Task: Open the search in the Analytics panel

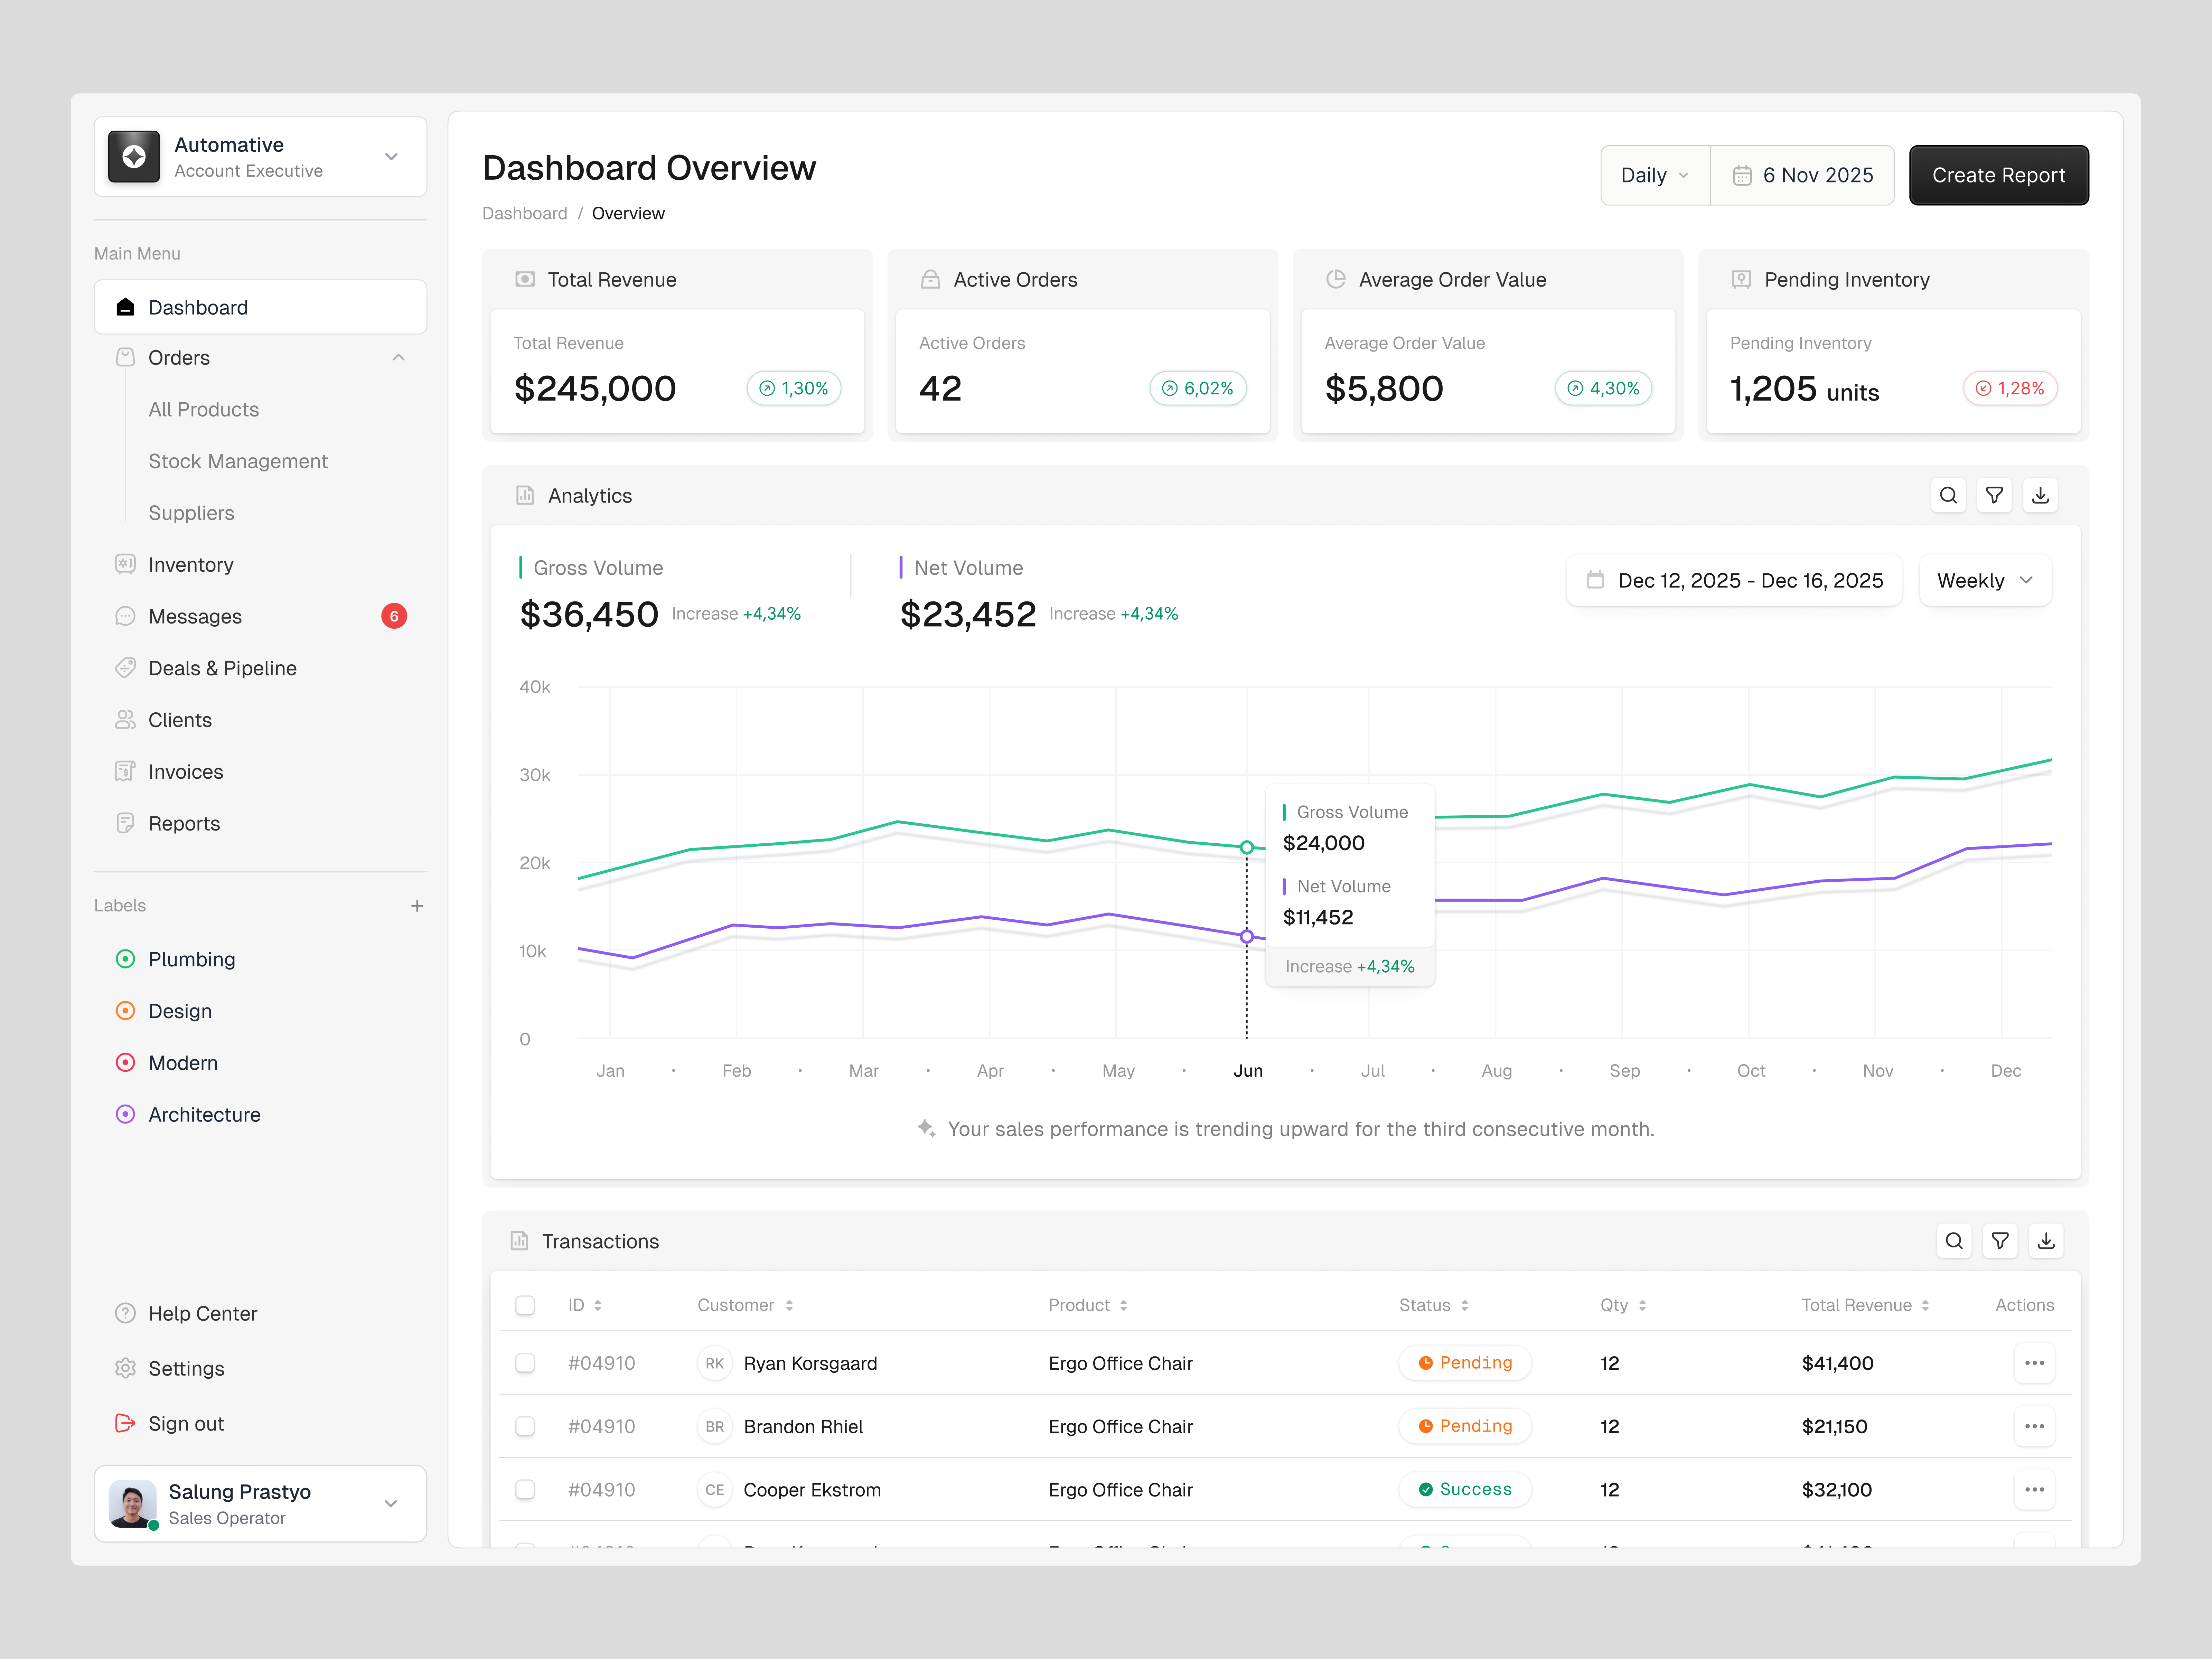Action: pyautogui.click(x=1948, y=495)
